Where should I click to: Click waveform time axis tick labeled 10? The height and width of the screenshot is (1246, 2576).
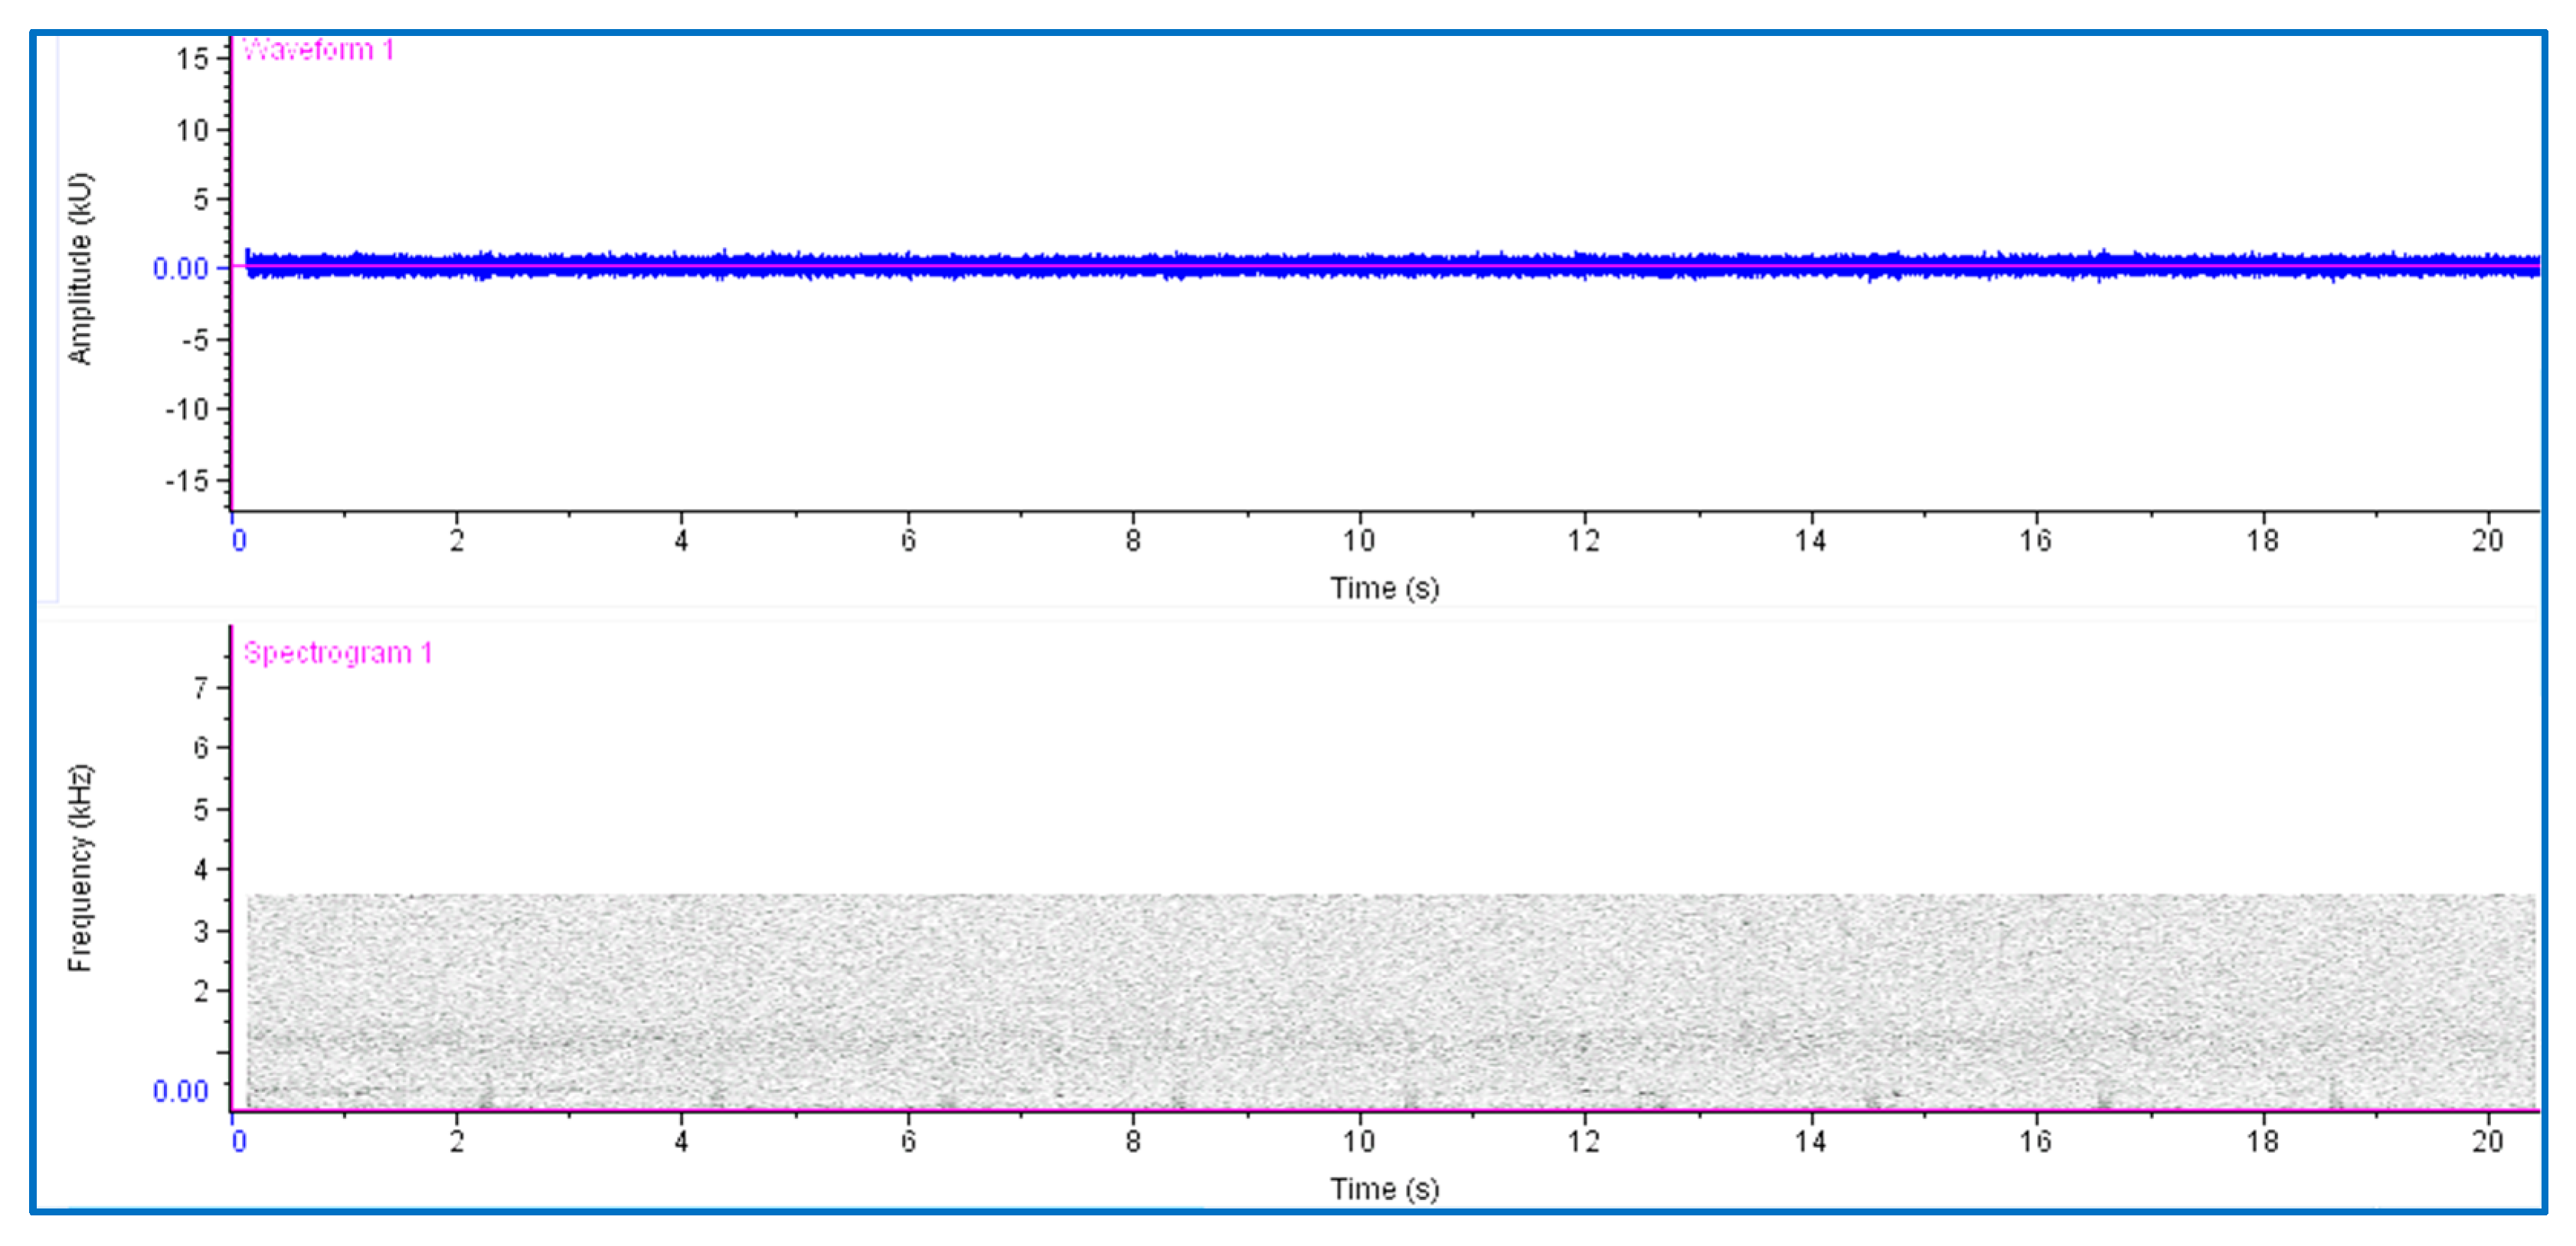(1358, 540)
